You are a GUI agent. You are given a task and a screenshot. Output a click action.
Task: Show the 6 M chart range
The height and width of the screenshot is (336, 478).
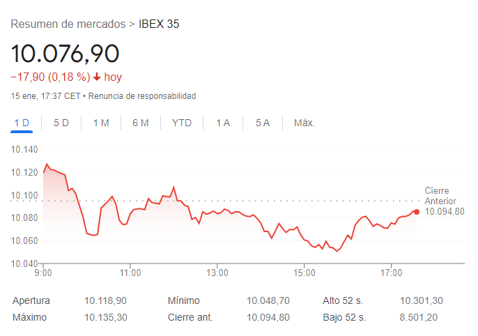point(141,123)
